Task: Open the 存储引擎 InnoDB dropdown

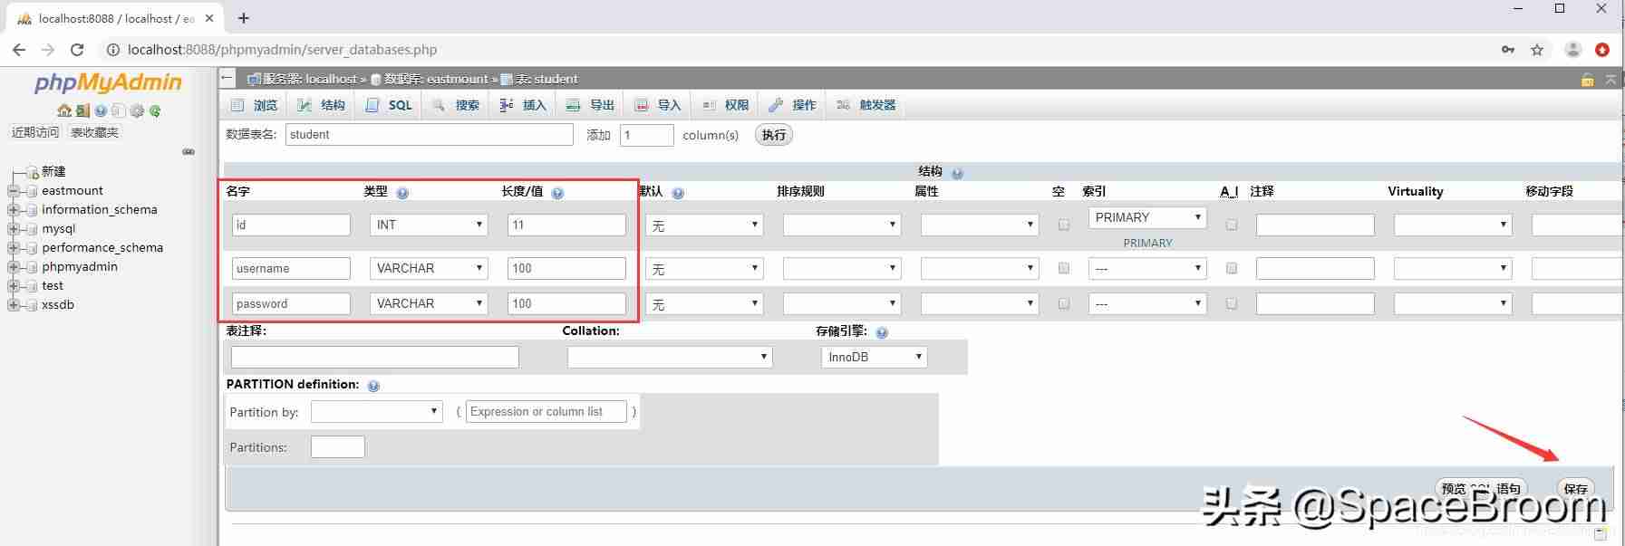Action: (x=874, y=357)
